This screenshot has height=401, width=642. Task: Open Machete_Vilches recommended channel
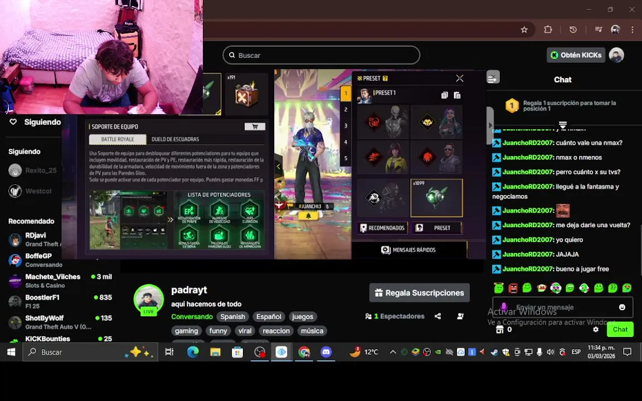tap(60, 281)
